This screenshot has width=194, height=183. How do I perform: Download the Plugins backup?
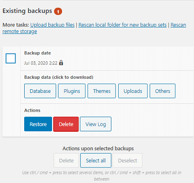72,91
